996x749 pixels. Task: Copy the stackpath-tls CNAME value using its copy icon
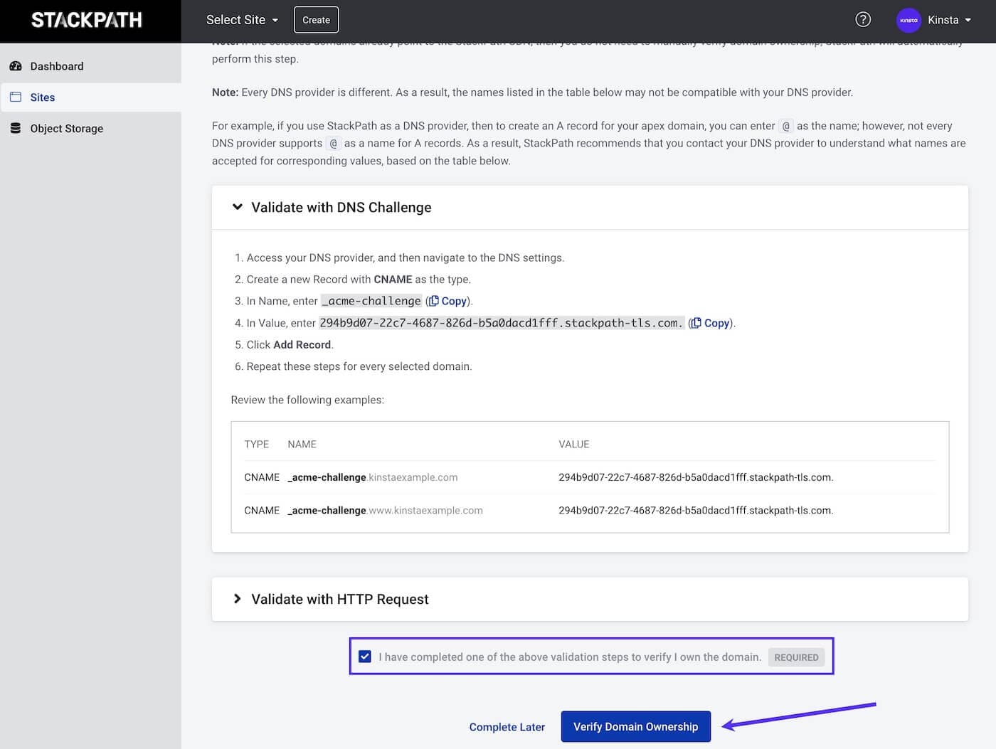(696, 322)
